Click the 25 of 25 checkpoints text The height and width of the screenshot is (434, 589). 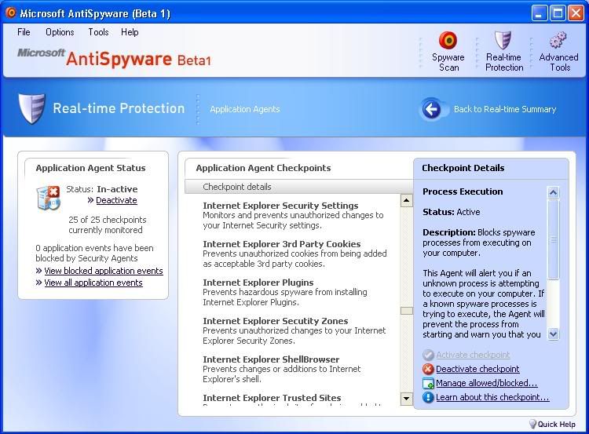tap(107, 225)
